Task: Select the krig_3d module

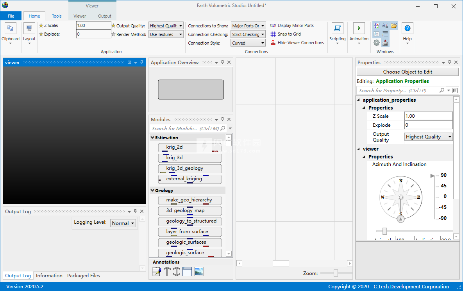Action: tap(190, 158)
